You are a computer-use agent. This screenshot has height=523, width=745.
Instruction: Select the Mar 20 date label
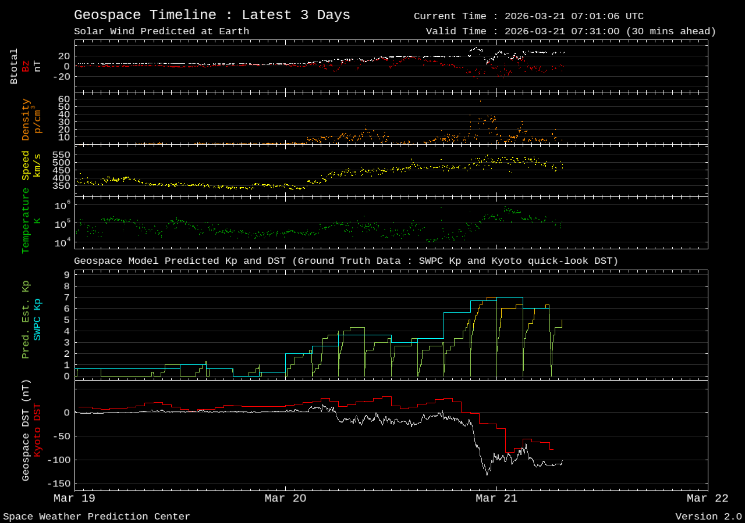tap(285, 498)
